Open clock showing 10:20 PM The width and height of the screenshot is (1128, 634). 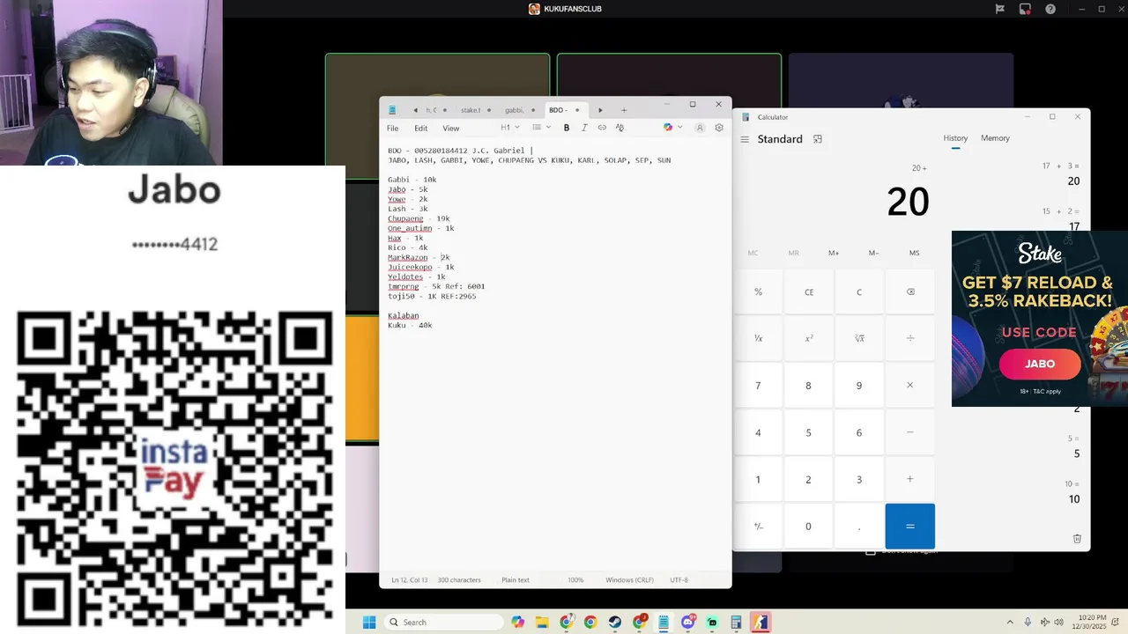(1091, 623)
